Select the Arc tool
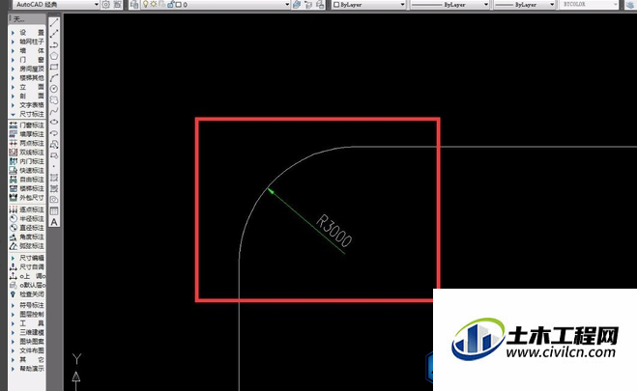 54,78
